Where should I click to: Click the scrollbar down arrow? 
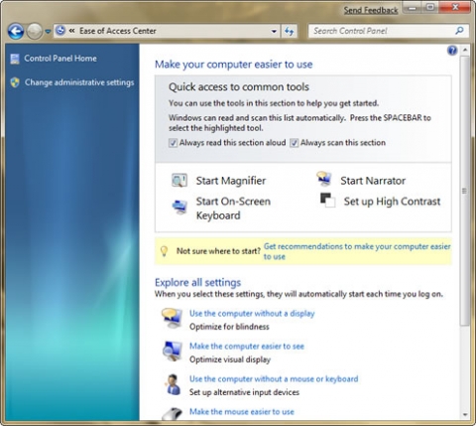[x=465, y=414]
